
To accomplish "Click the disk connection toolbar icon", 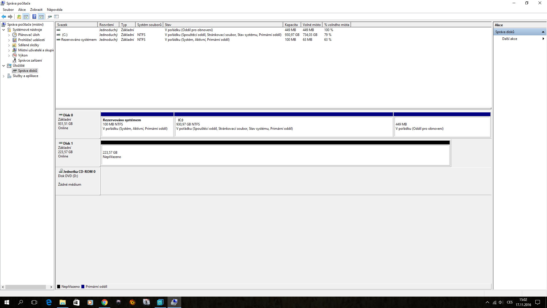I will click(50, 17).
